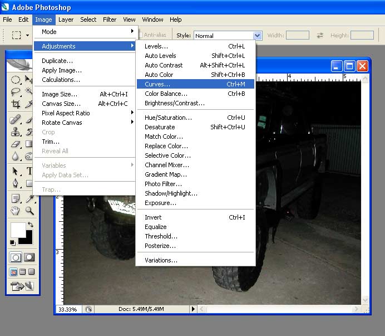Open the marquee tool preset picker arrow
Viewport: 385px width, 336px height.
(27, 35)
